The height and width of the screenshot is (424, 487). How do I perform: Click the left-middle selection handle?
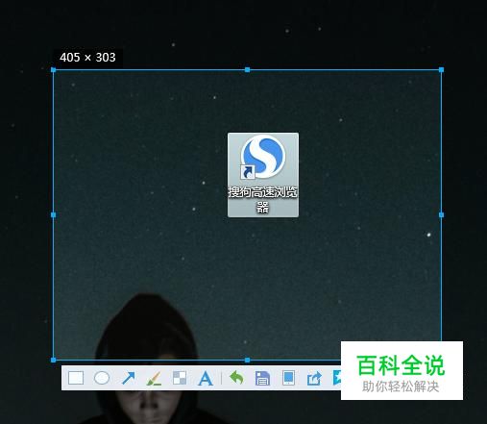(54, 214)
